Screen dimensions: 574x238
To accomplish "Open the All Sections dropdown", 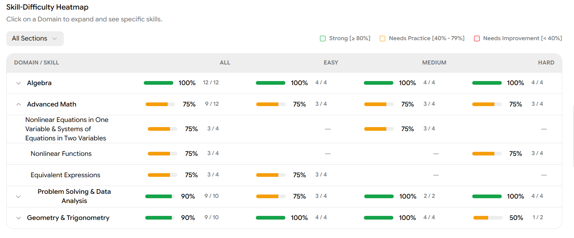I will pos(35,39).
